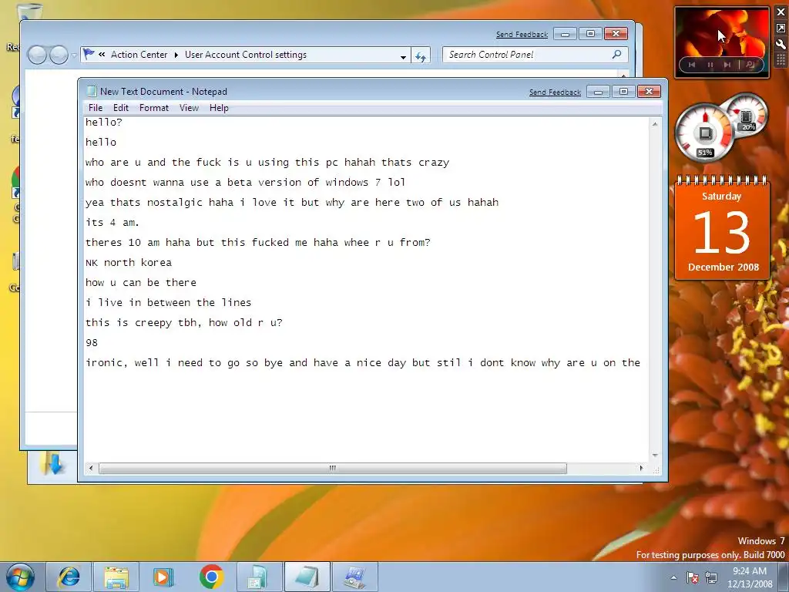This screenshot has width=789, height=592.
Task: Open the Start menu orb
Action: tap(19, 577)
